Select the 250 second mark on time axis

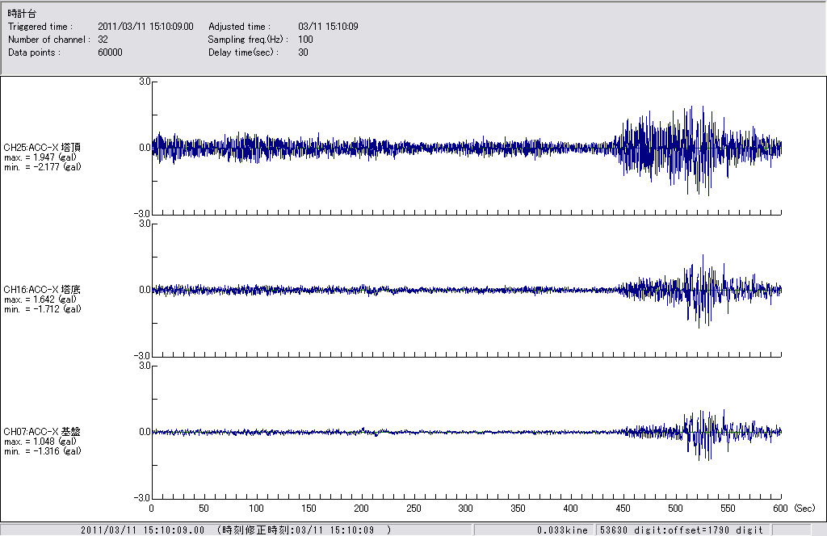(413, 509)
